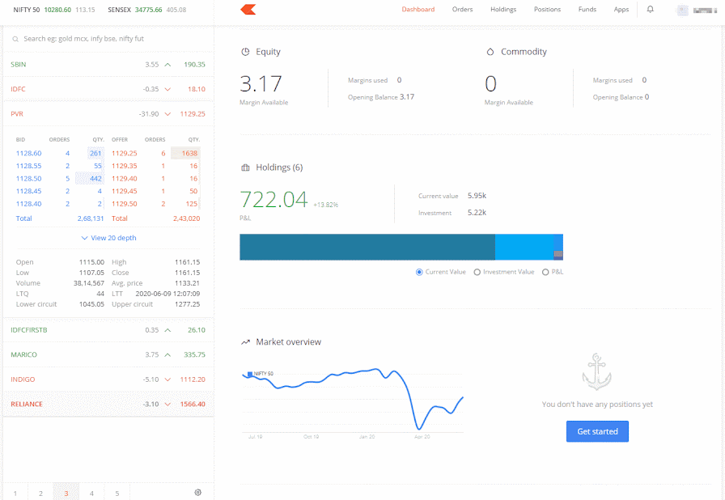Click MARICO up arrow indicator
This screenshot has height=500, width=725.
click(x=167, y=355)
